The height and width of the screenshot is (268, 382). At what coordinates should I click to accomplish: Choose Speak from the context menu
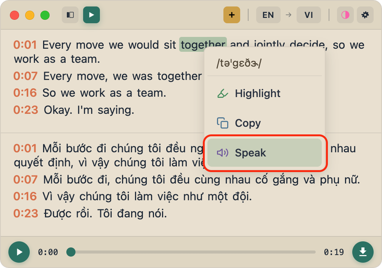pyautogui.click(x=250, y=153)
